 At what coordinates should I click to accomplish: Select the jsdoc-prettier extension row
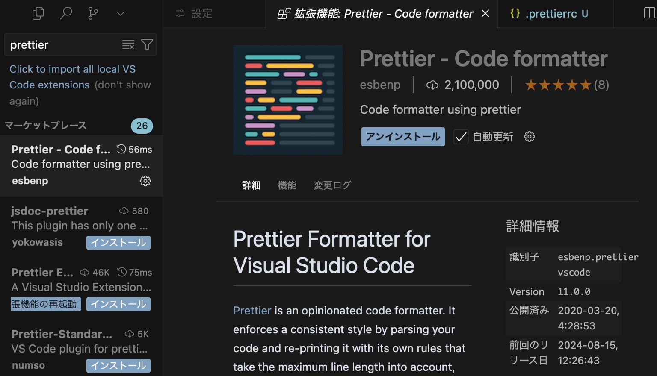coord(81,227)
